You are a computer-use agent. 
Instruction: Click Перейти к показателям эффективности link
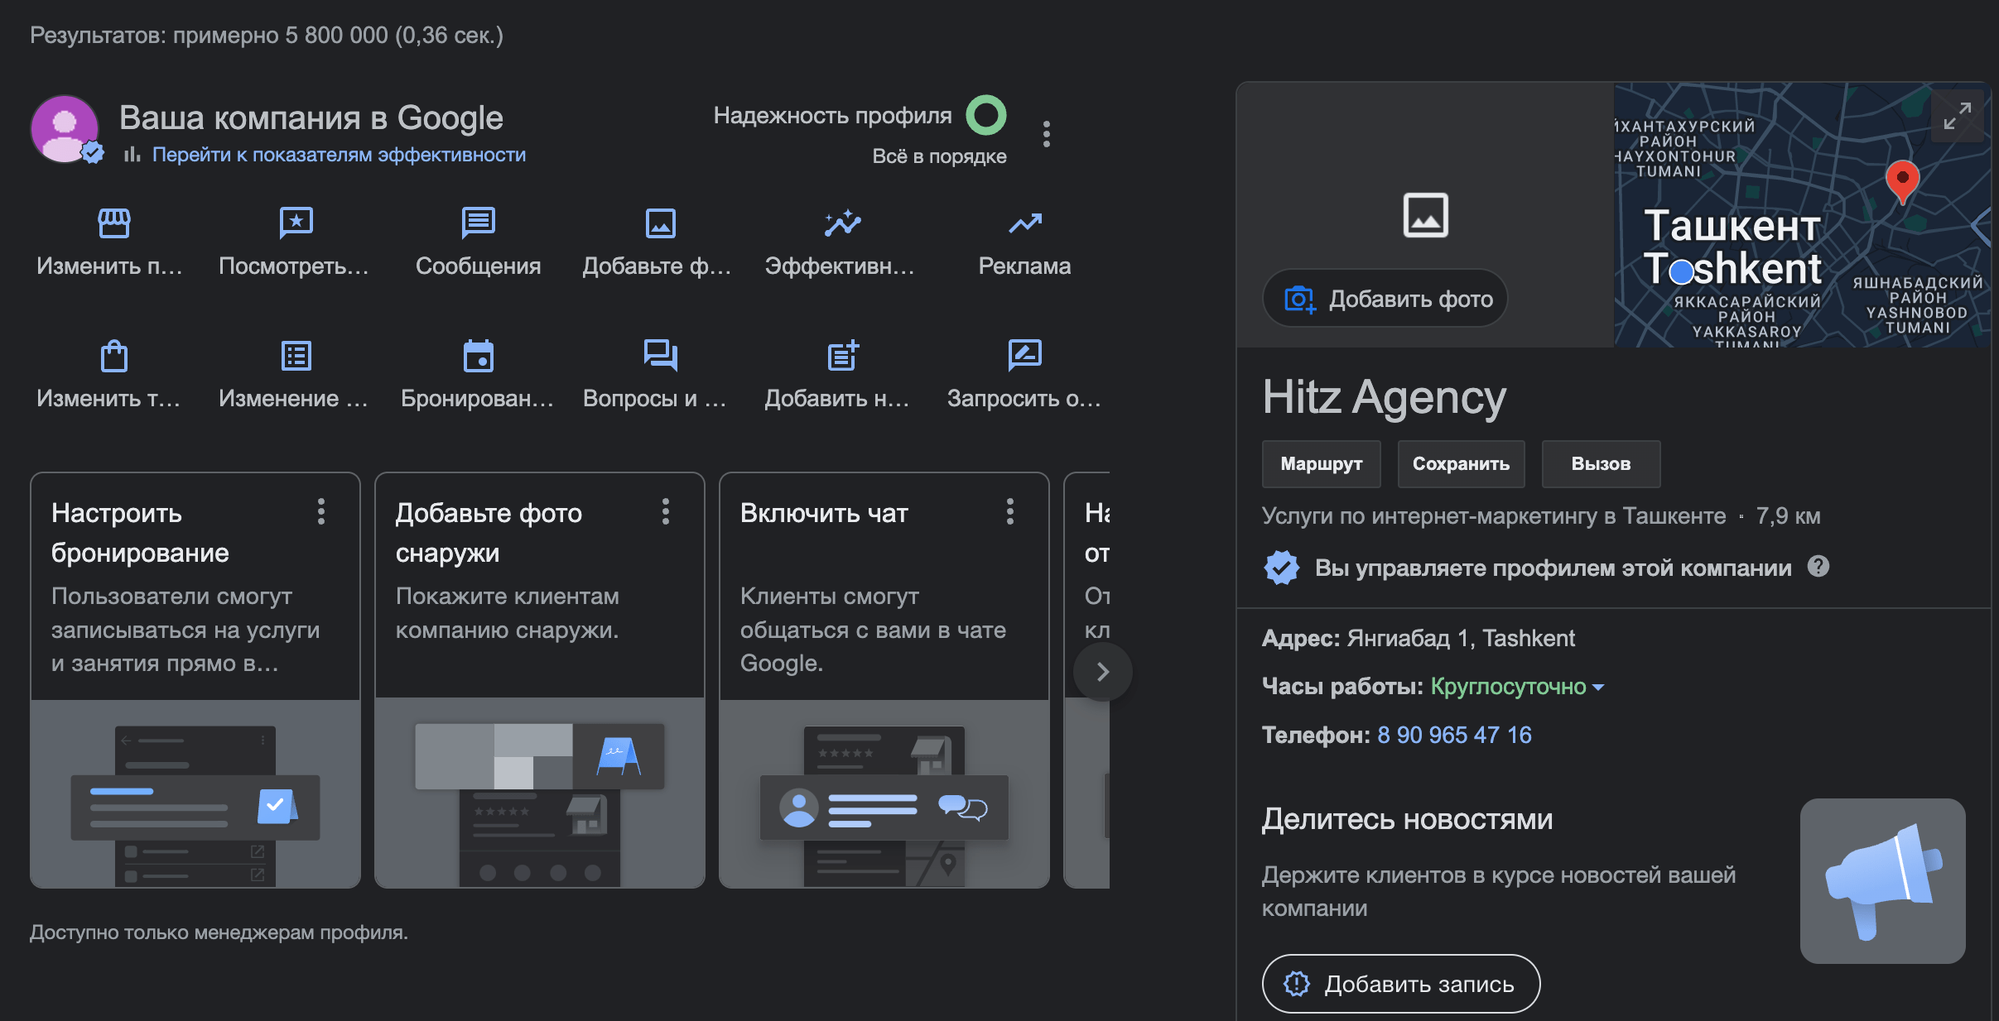[339, 155]
